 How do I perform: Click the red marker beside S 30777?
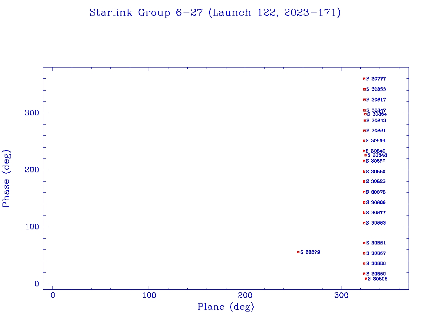364,79
